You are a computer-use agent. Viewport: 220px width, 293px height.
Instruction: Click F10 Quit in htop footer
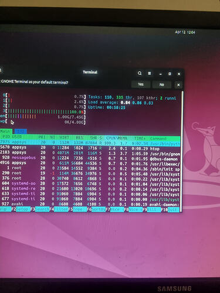click(170, 210)
